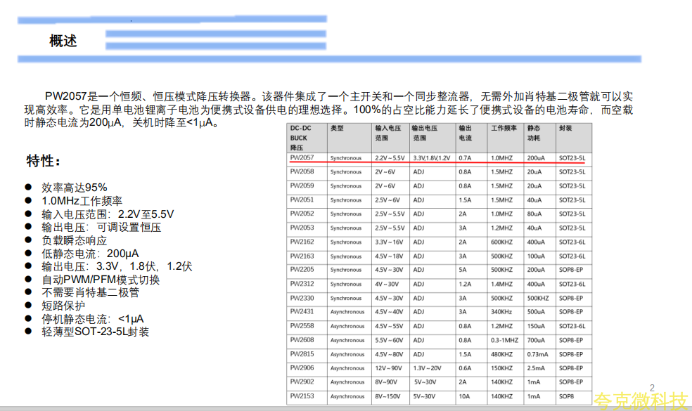
Task: Select the 0.3-1MHZ frequency cell
Action: click(x=506, y=340)
